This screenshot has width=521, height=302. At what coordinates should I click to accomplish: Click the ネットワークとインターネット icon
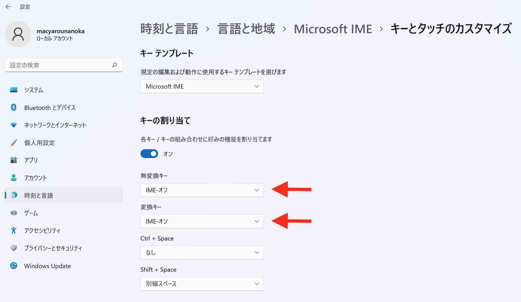[x=13, y=125]
